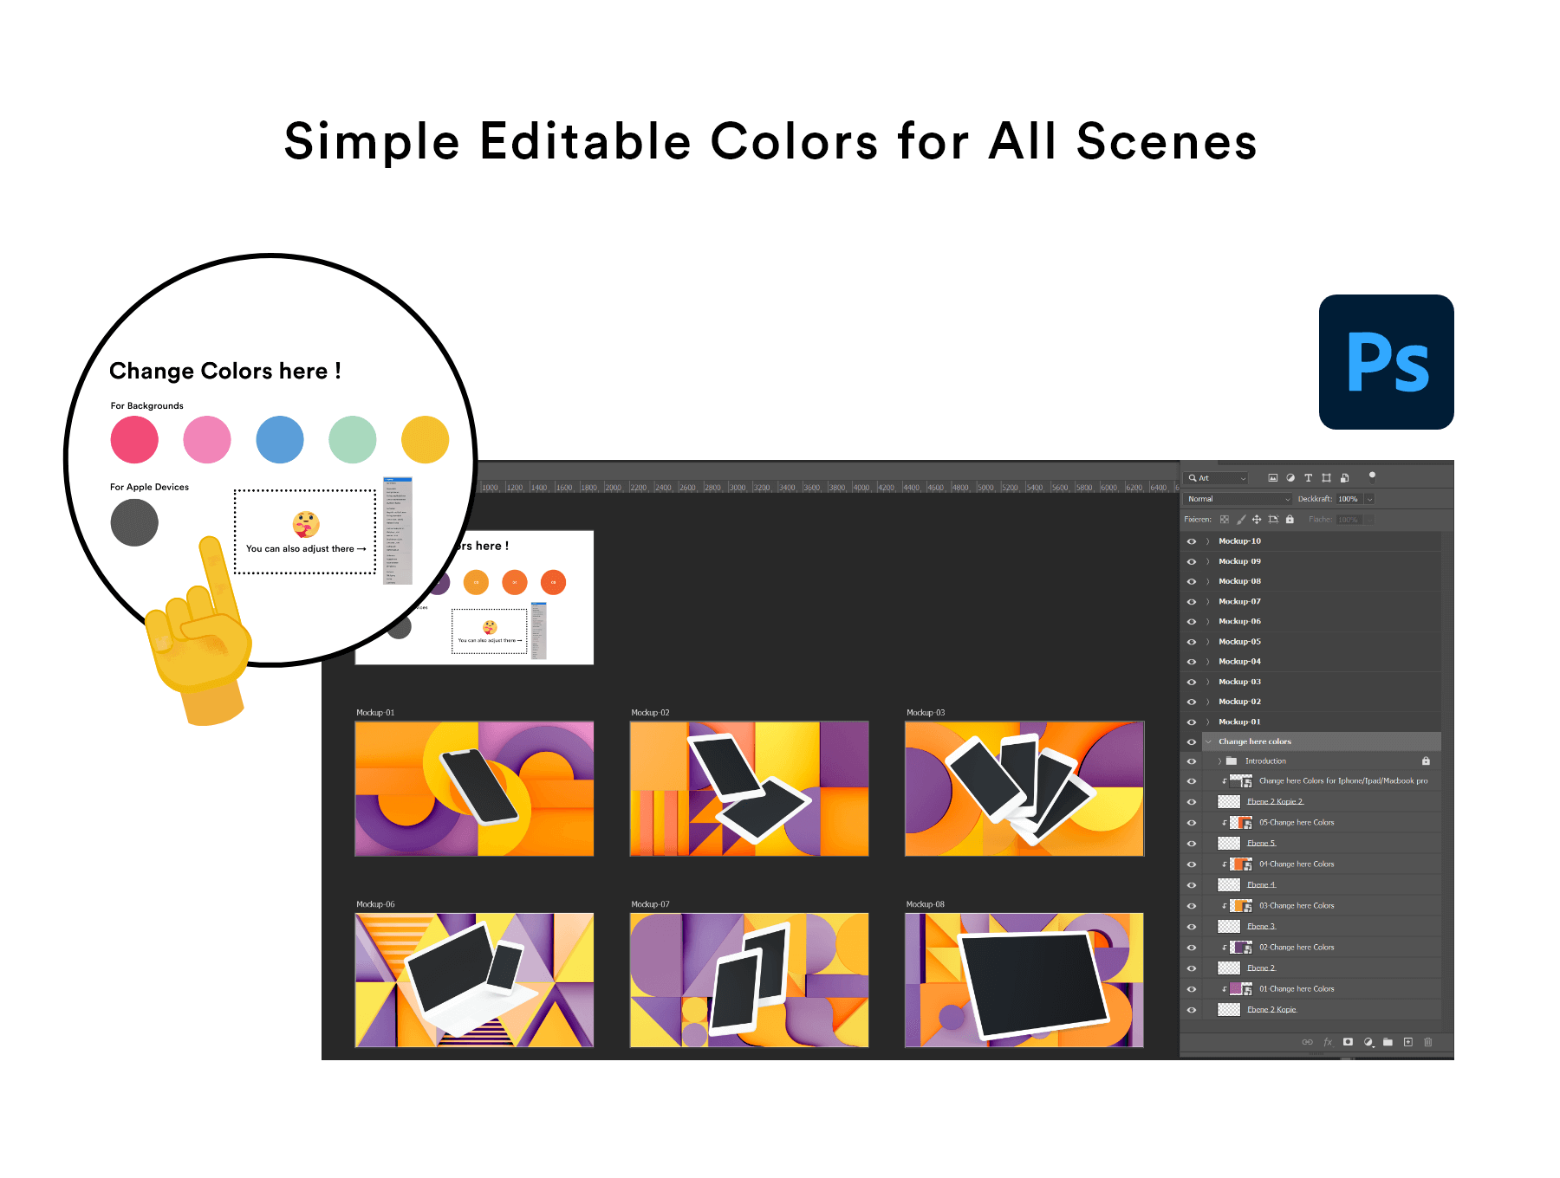Lock all padlock icon in Fixieren row

(1290, 520)
